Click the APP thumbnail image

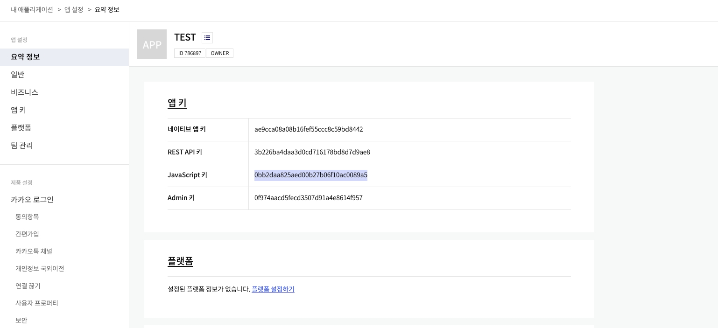(152, 44)
